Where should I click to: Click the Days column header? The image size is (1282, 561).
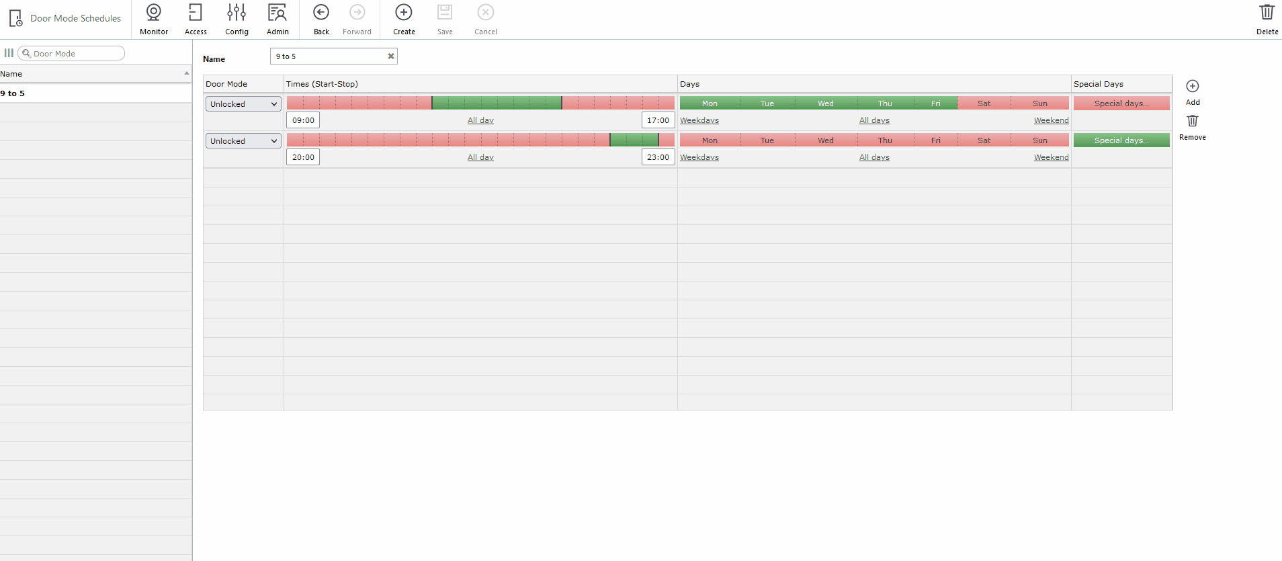[x=874, y=84]
